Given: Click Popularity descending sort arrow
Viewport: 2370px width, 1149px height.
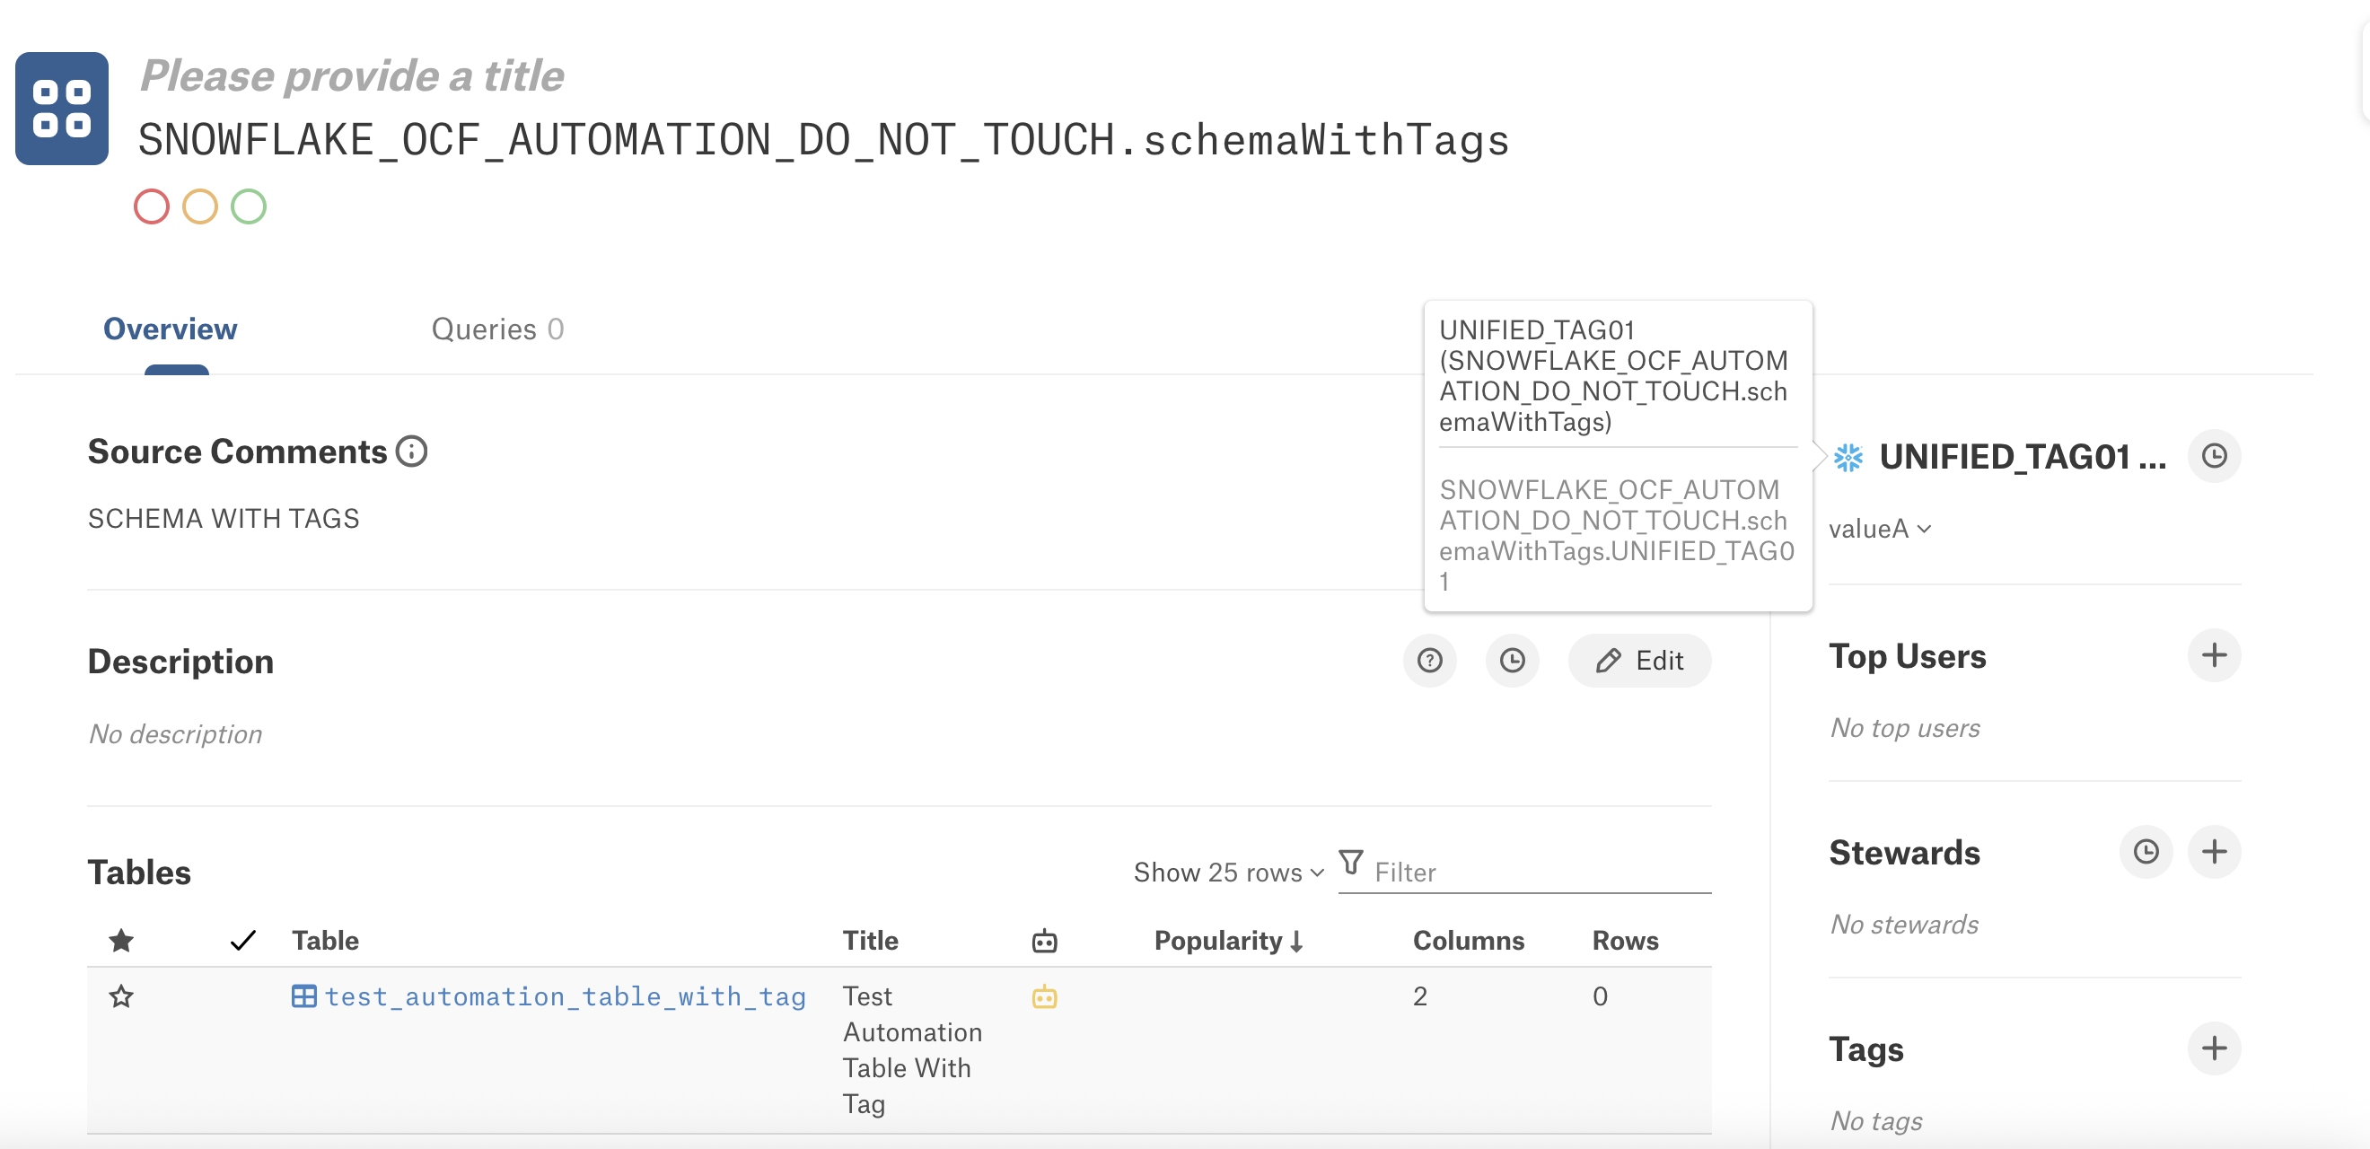Looking at the screenshot, I should tap(1297, 941).
